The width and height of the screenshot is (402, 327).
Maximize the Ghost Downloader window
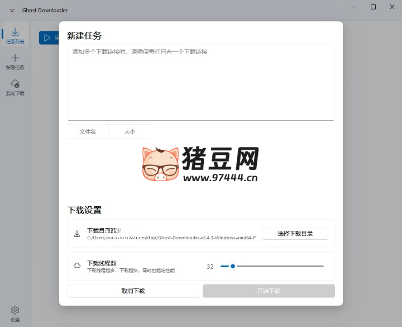(373, 7)
